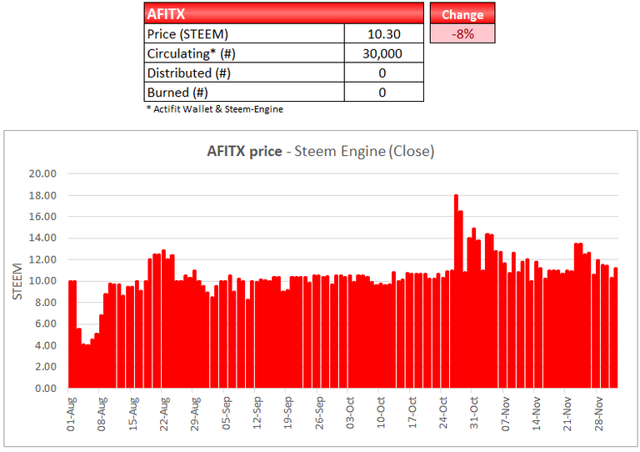Select the 05-Sep date label

tap(226, 413)
